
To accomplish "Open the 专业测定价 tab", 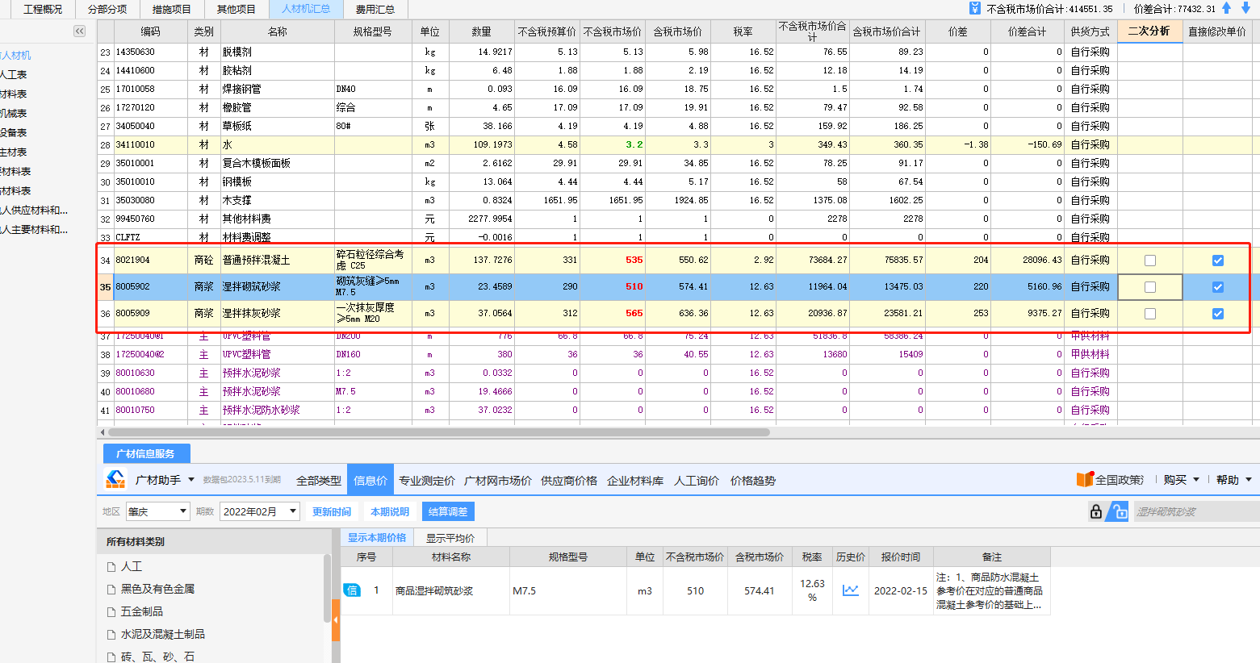I will (427, 481).
